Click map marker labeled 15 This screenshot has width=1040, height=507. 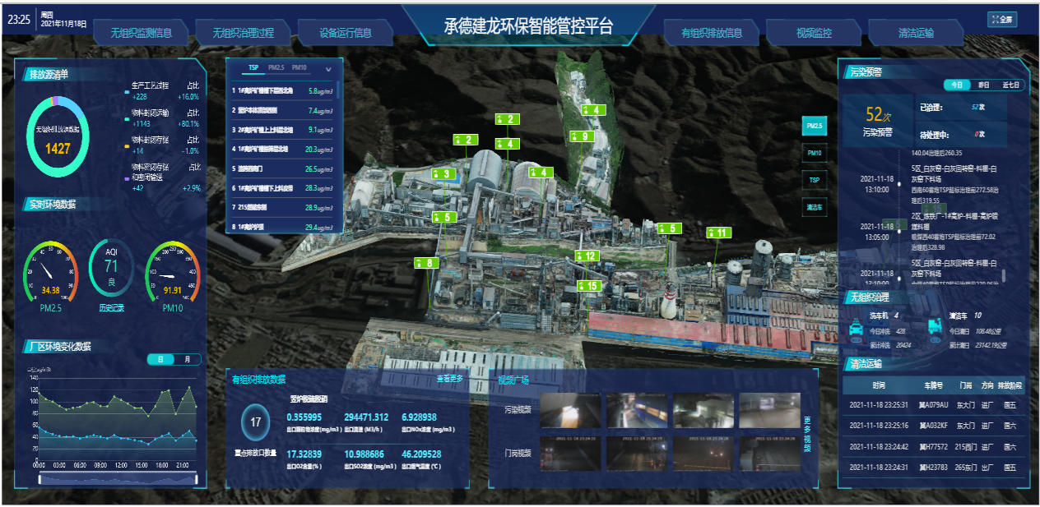click(589, 286)
